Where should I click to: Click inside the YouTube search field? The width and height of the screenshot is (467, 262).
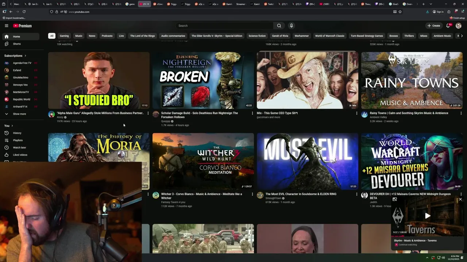pyautogui.click(x=224, y=26)
